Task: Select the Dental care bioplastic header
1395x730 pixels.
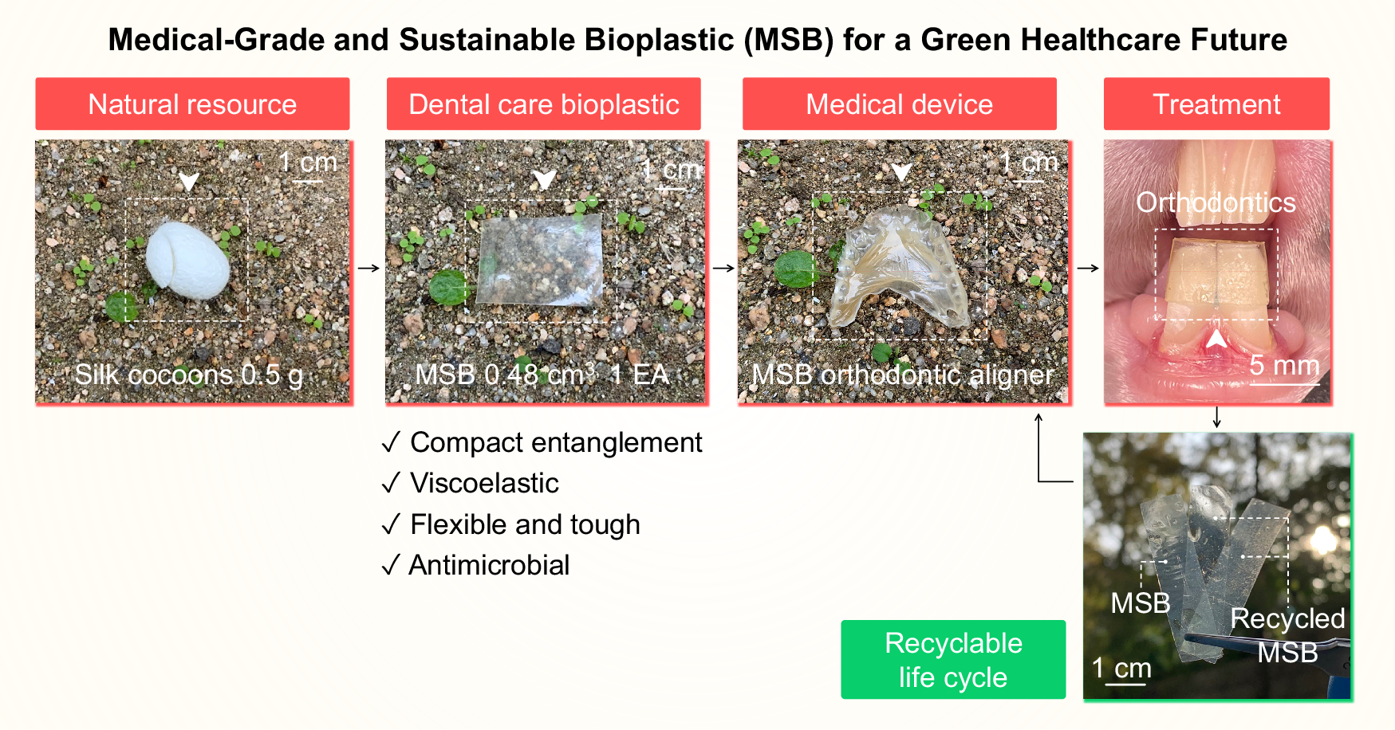Action: click(543, 104)
